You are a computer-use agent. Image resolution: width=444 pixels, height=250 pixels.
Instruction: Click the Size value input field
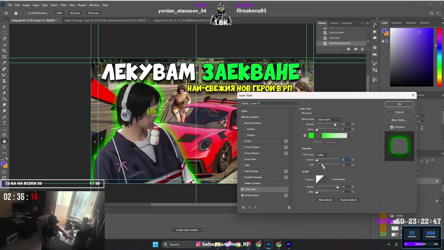[x=346, y=165]
